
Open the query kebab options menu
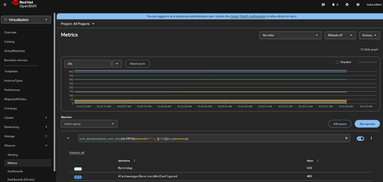tap(371, 138)
